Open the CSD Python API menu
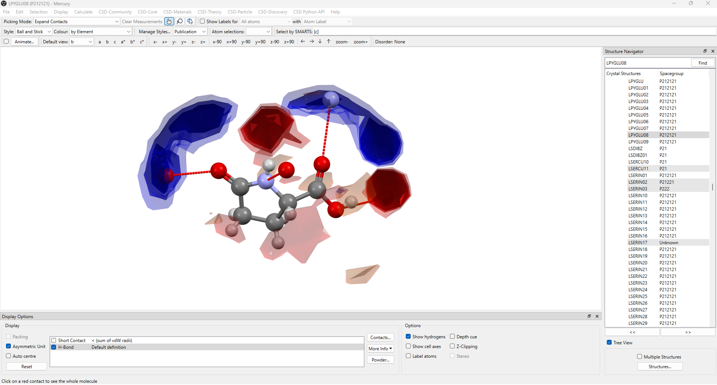 point(309,12)
